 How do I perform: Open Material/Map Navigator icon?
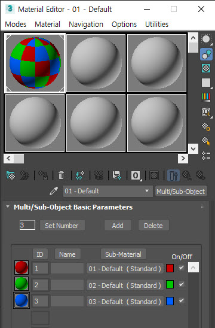[206, 156]
